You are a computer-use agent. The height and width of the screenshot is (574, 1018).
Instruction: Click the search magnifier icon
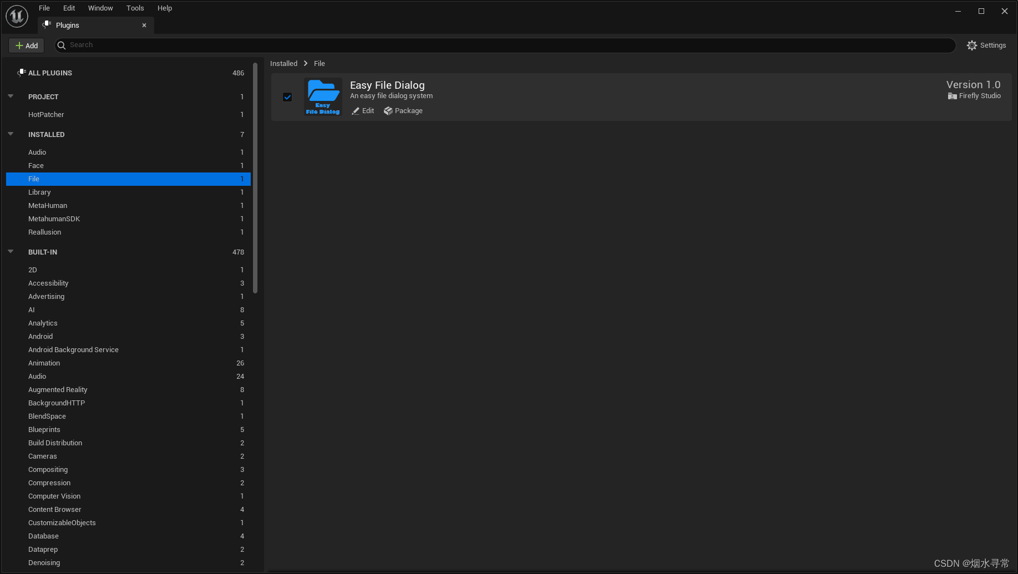(62, 45)
